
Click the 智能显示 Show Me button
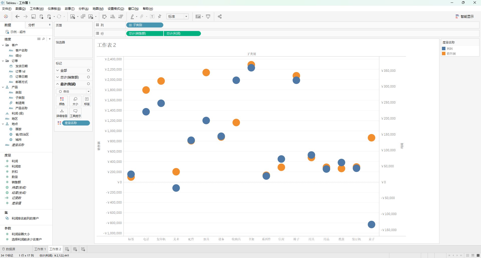click(x=465, y=16)
